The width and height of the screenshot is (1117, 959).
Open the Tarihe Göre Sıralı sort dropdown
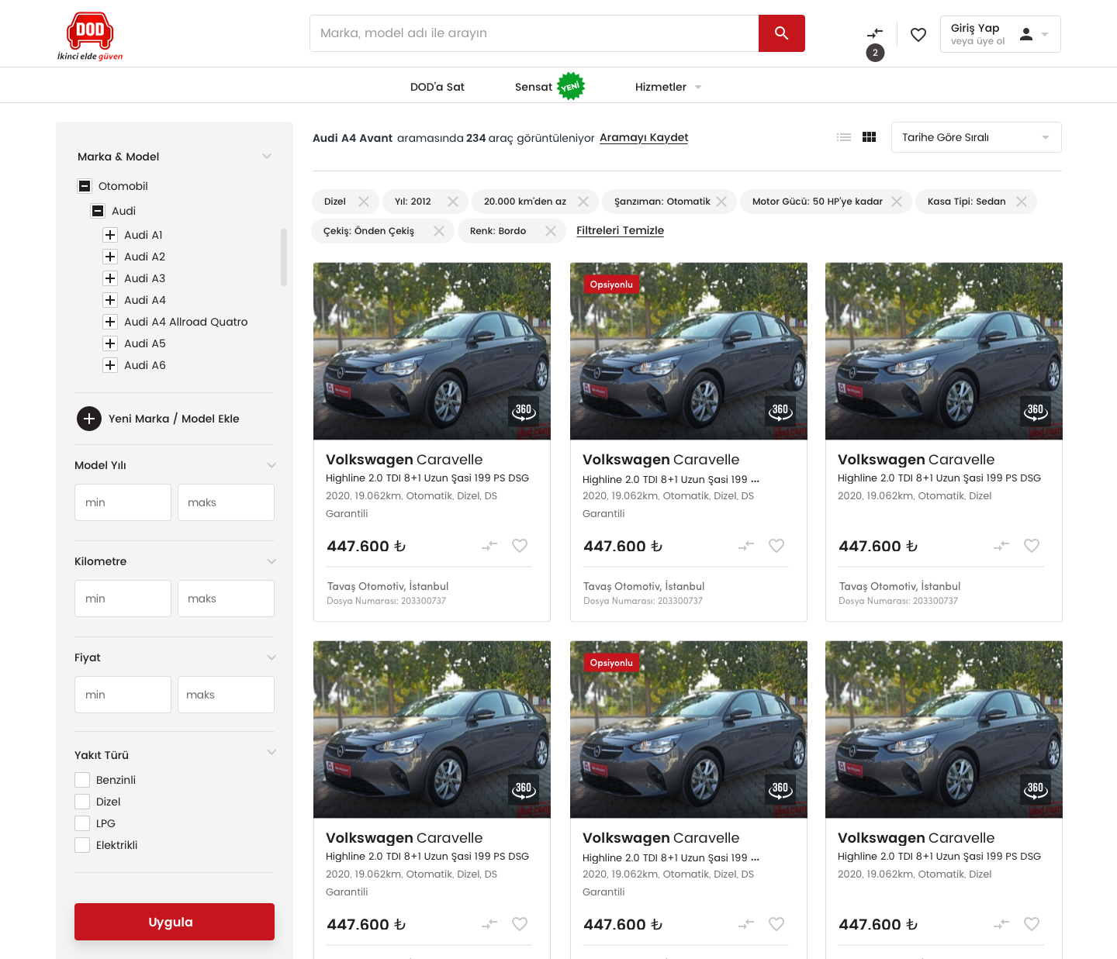click(977, 137)
